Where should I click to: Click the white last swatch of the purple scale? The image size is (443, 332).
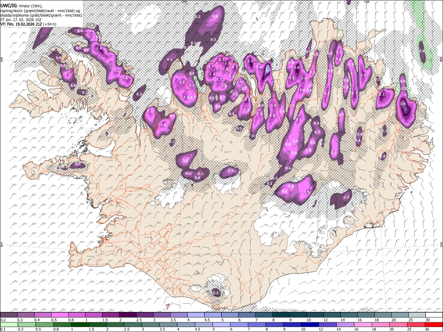point(434,315)
